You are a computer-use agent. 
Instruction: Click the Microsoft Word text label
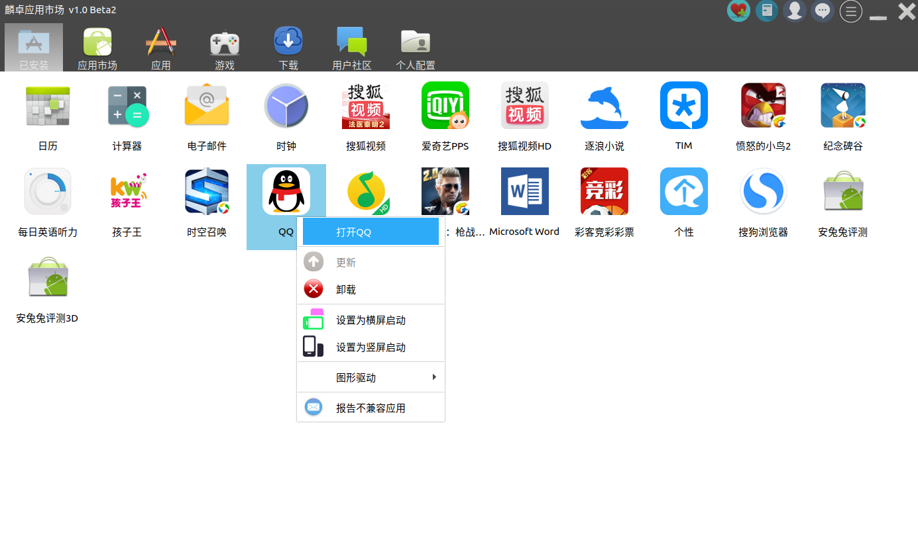pyautogui.click(x=524, y=232)
